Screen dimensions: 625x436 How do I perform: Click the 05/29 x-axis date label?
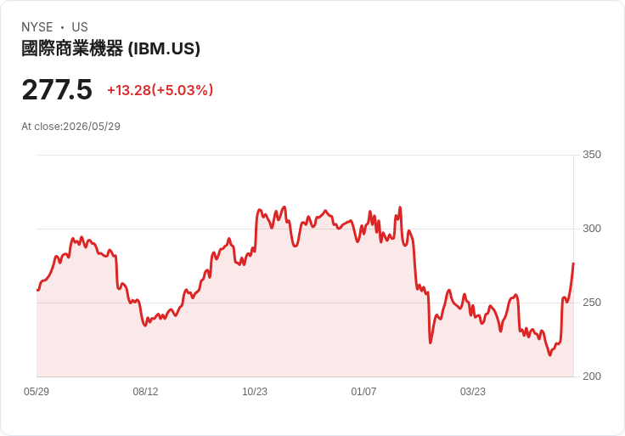pyautogui.click(x=37, y=391)
